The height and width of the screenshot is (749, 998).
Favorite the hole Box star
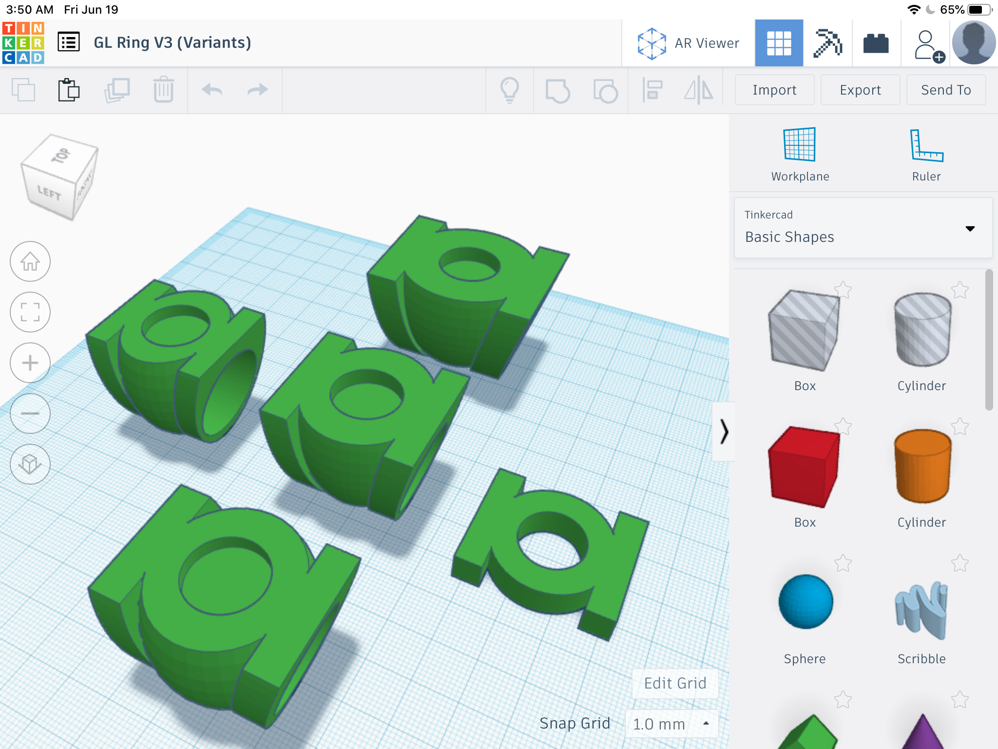pyautogui.click(x=843, y=290)
